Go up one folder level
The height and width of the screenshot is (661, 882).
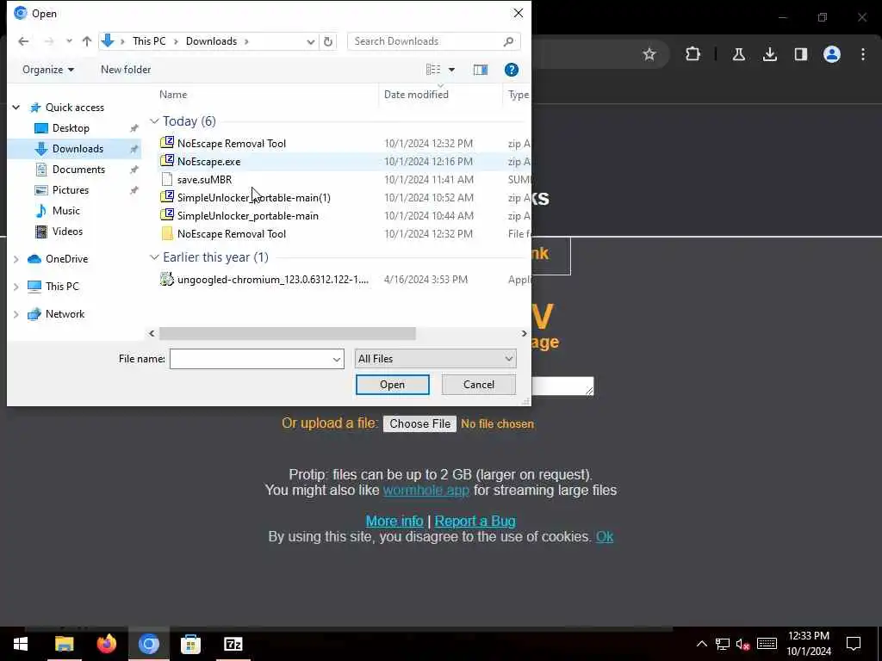87,41
